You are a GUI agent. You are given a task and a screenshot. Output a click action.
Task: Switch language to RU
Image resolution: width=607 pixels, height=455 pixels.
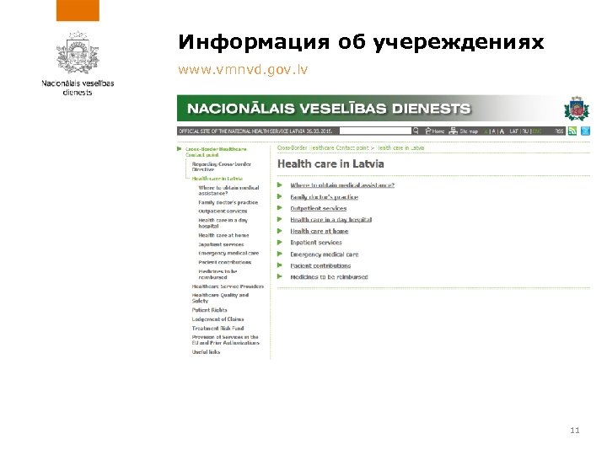(525, 131)
